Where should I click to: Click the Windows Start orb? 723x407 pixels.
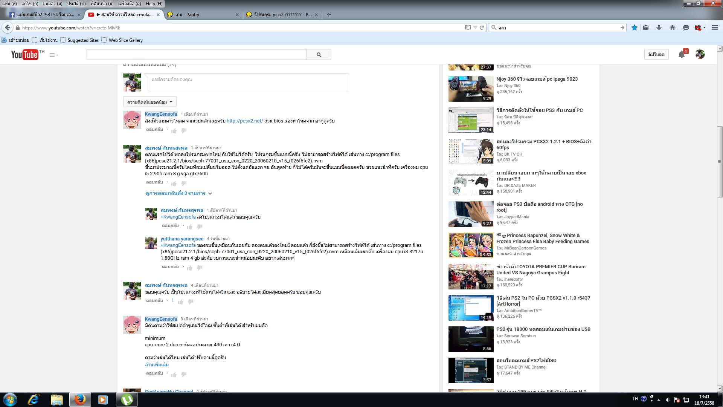tap(10, 399)
